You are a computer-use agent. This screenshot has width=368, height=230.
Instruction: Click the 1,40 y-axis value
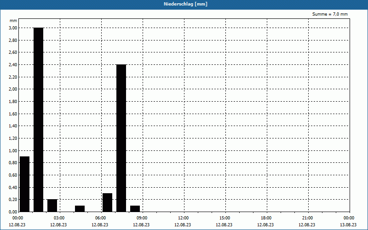click(13, 126)
